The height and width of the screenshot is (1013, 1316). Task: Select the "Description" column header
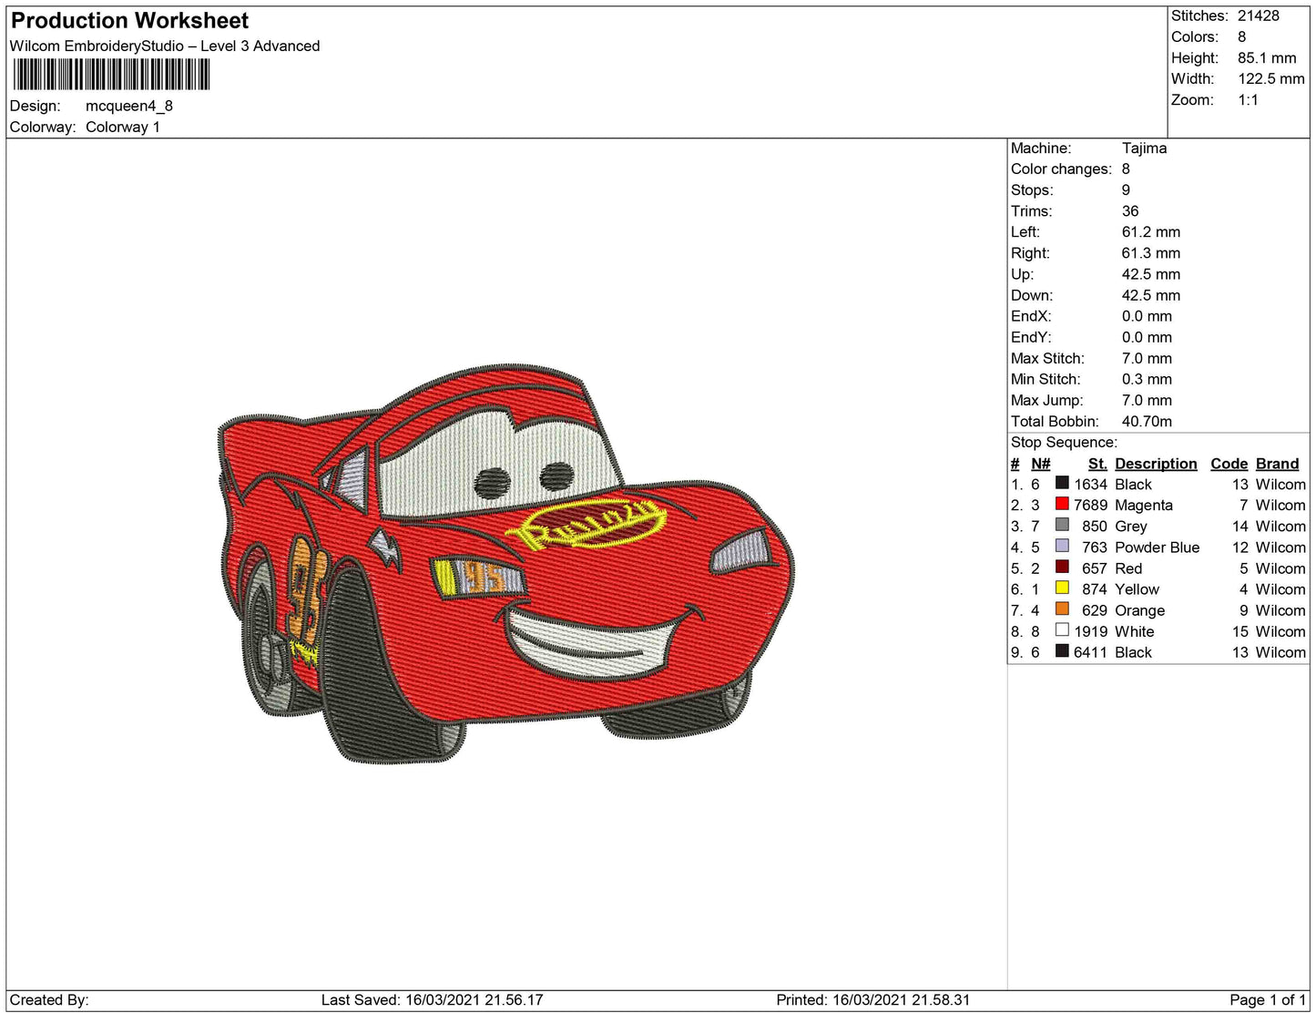(1156, 463)
